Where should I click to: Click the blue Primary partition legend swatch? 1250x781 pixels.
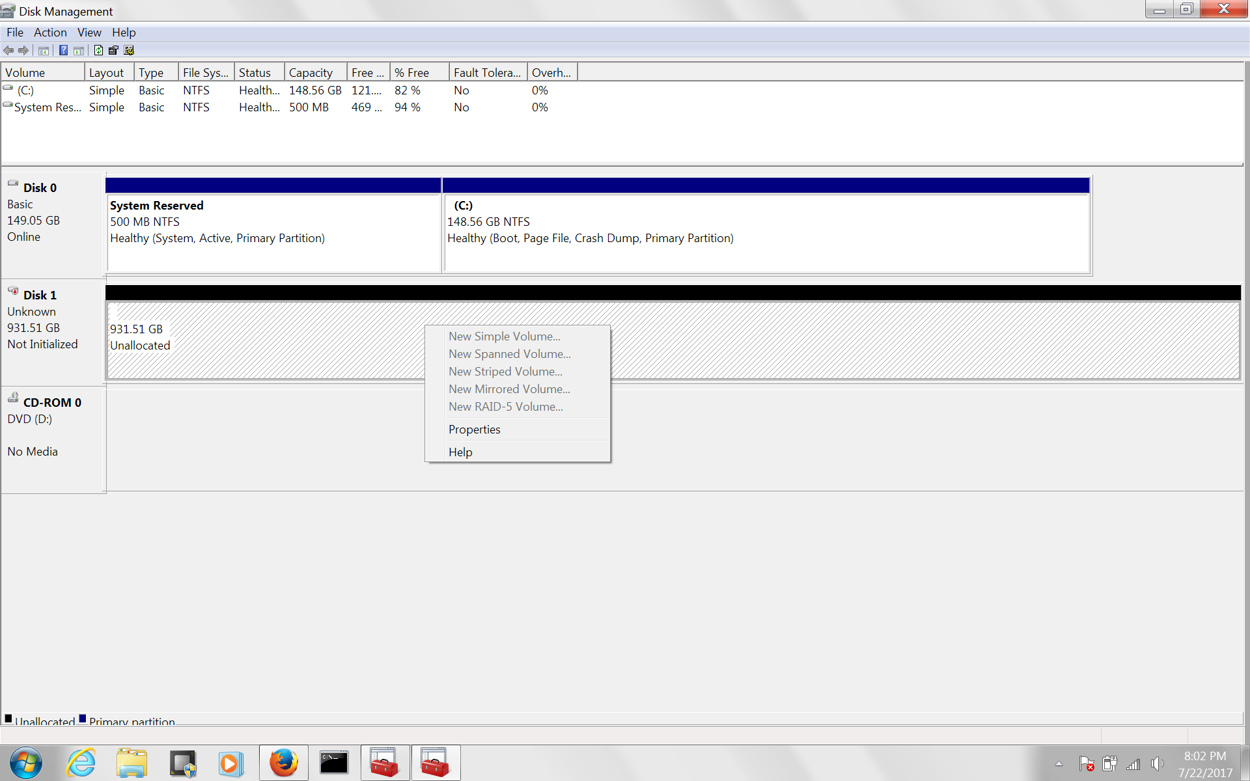click(83, 719)
